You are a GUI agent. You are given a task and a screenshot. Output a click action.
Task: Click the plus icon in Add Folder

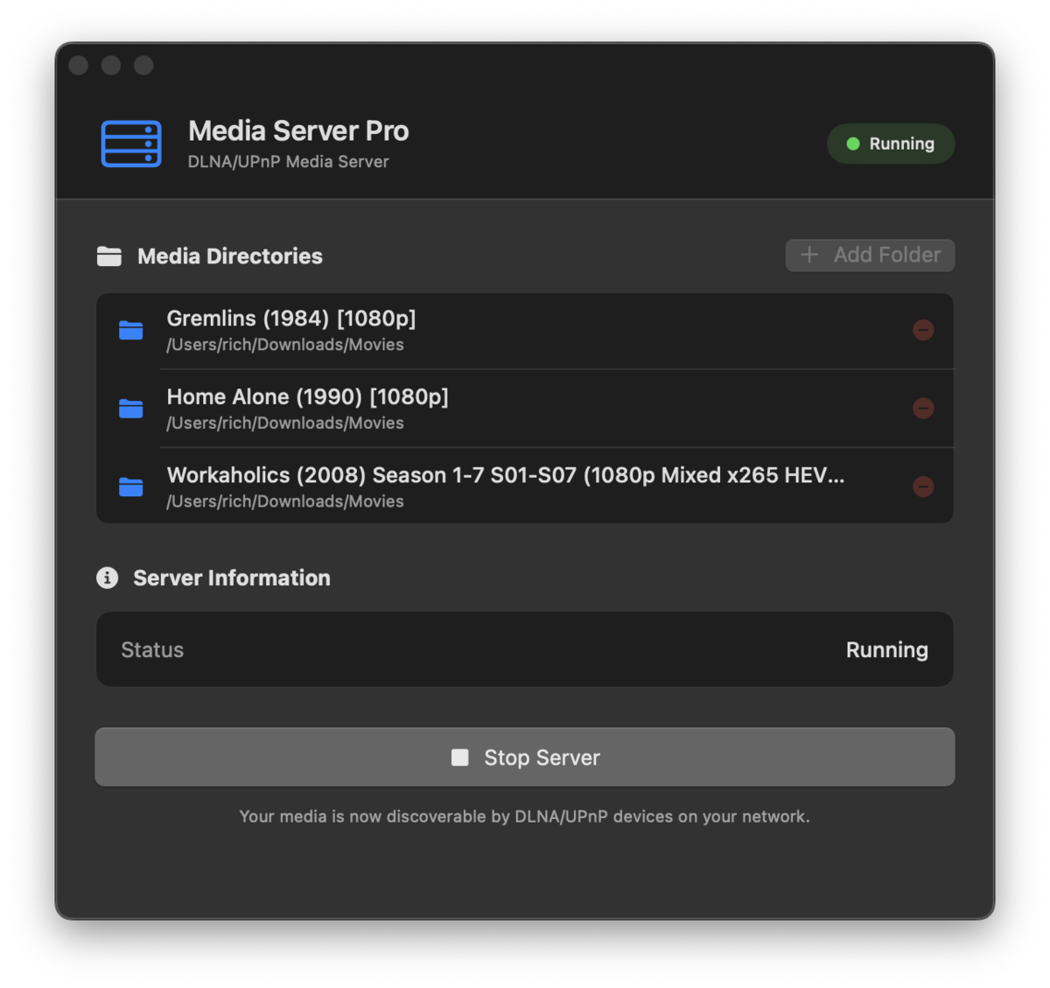point(809,255)
